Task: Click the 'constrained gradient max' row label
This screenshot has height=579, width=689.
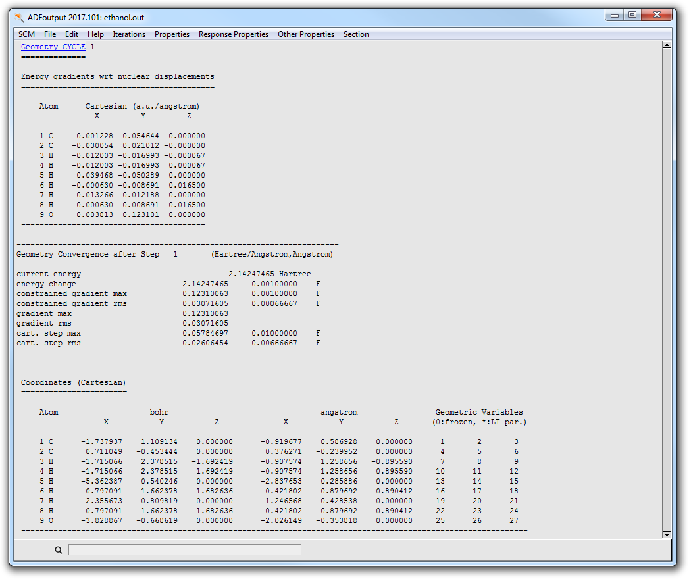Action: (72, 294)
